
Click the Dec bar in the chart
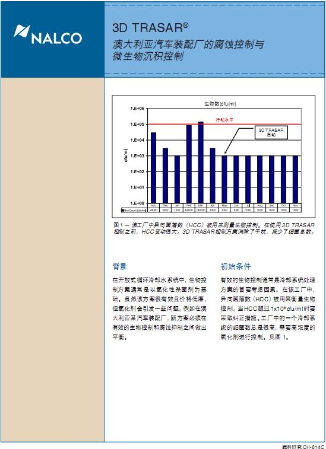coord(166,176)
